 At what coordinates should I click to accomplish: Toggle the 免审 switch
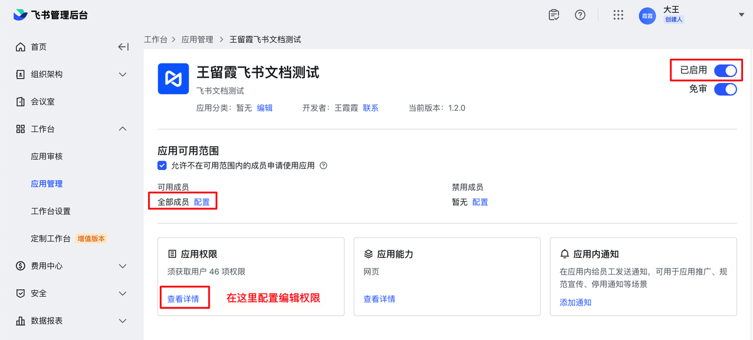pyautogui.click(x=725, y=89)
